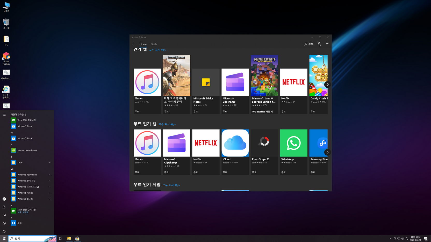431x242 pixels.
Task: Launch Xbox 콘솔 컴패니언 under letter X
Action: tap(31, 211)
